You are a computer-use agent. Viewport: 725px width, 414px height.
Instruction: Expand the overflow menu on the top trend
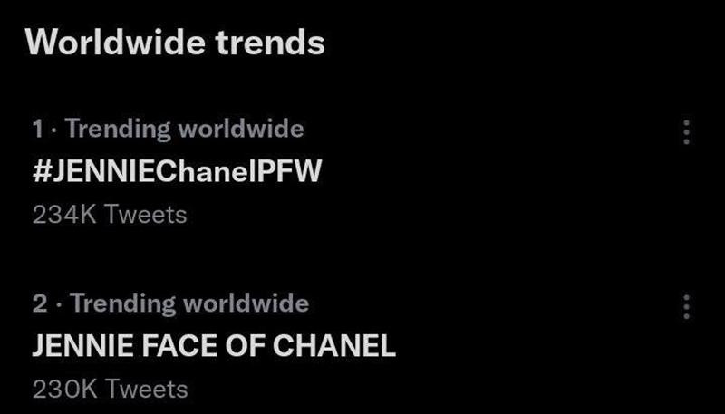[x=686, y=132]
